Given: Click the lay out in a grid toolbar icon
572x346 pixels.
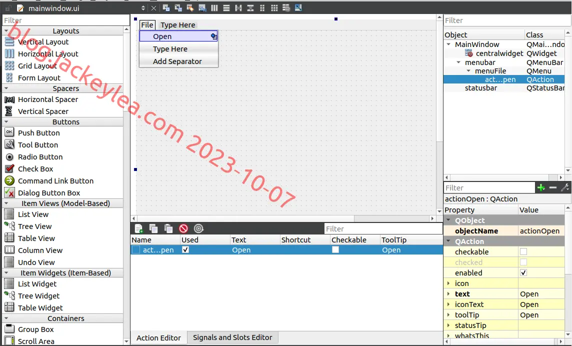Looking at the screenshot, I should tap(274, 7).
